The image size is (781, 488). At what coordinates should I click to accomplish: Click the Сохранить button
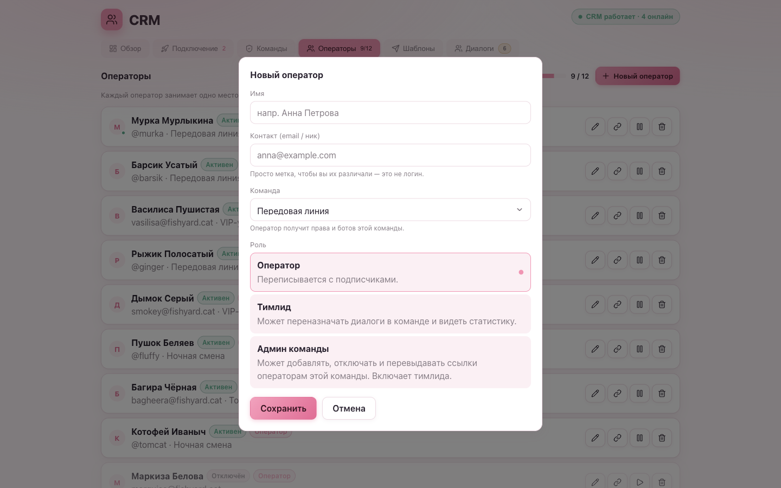tap(283, 408)
